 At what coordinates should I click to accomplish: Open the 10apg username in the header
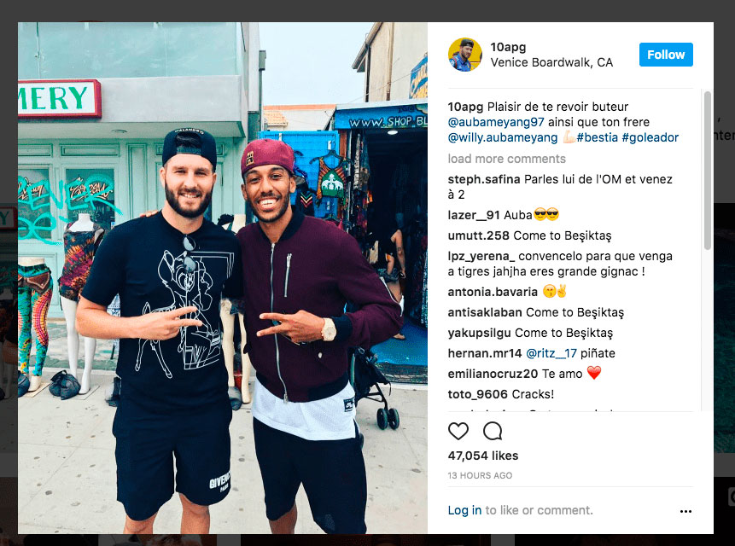(x=508, y=47)
